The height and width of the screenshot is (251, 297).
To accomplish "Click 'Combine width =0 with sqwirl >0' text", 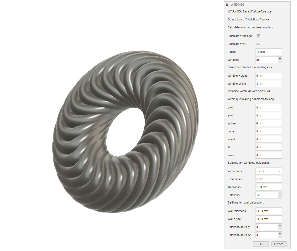I will click(x=249, y=91).
